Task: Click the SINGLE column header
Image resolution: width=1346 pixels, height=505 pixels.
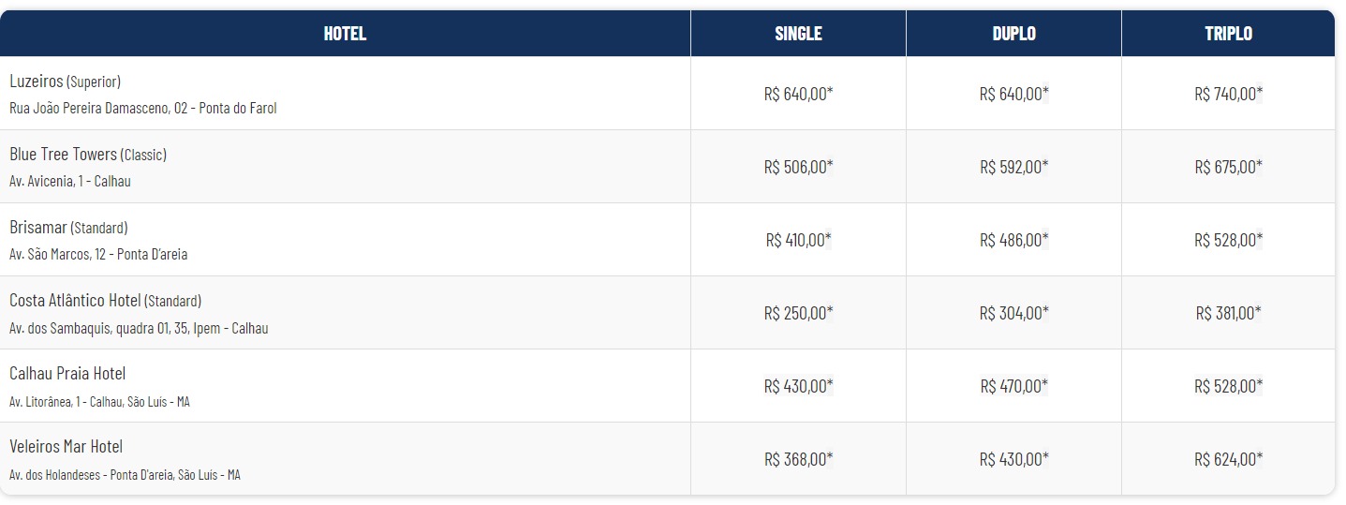Action: point(798,34)
